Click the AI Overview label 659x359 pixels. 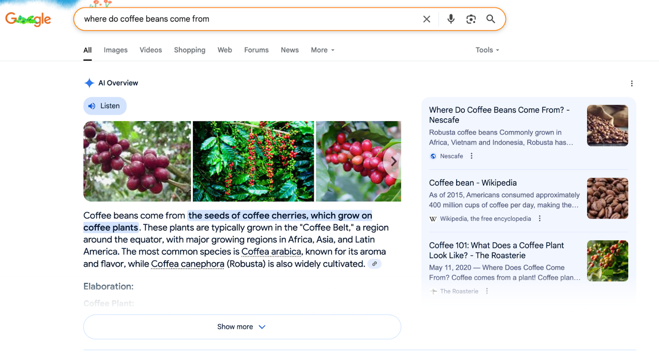(x=118, y=83)
